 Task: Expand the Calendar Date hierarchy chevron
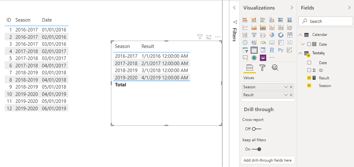click(304, 44)
